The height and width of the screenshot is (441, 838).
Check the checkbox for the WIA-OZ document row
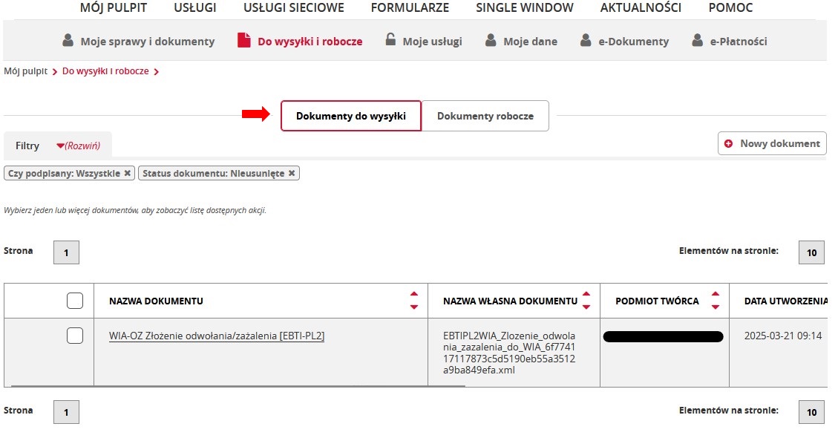point(74,336)
